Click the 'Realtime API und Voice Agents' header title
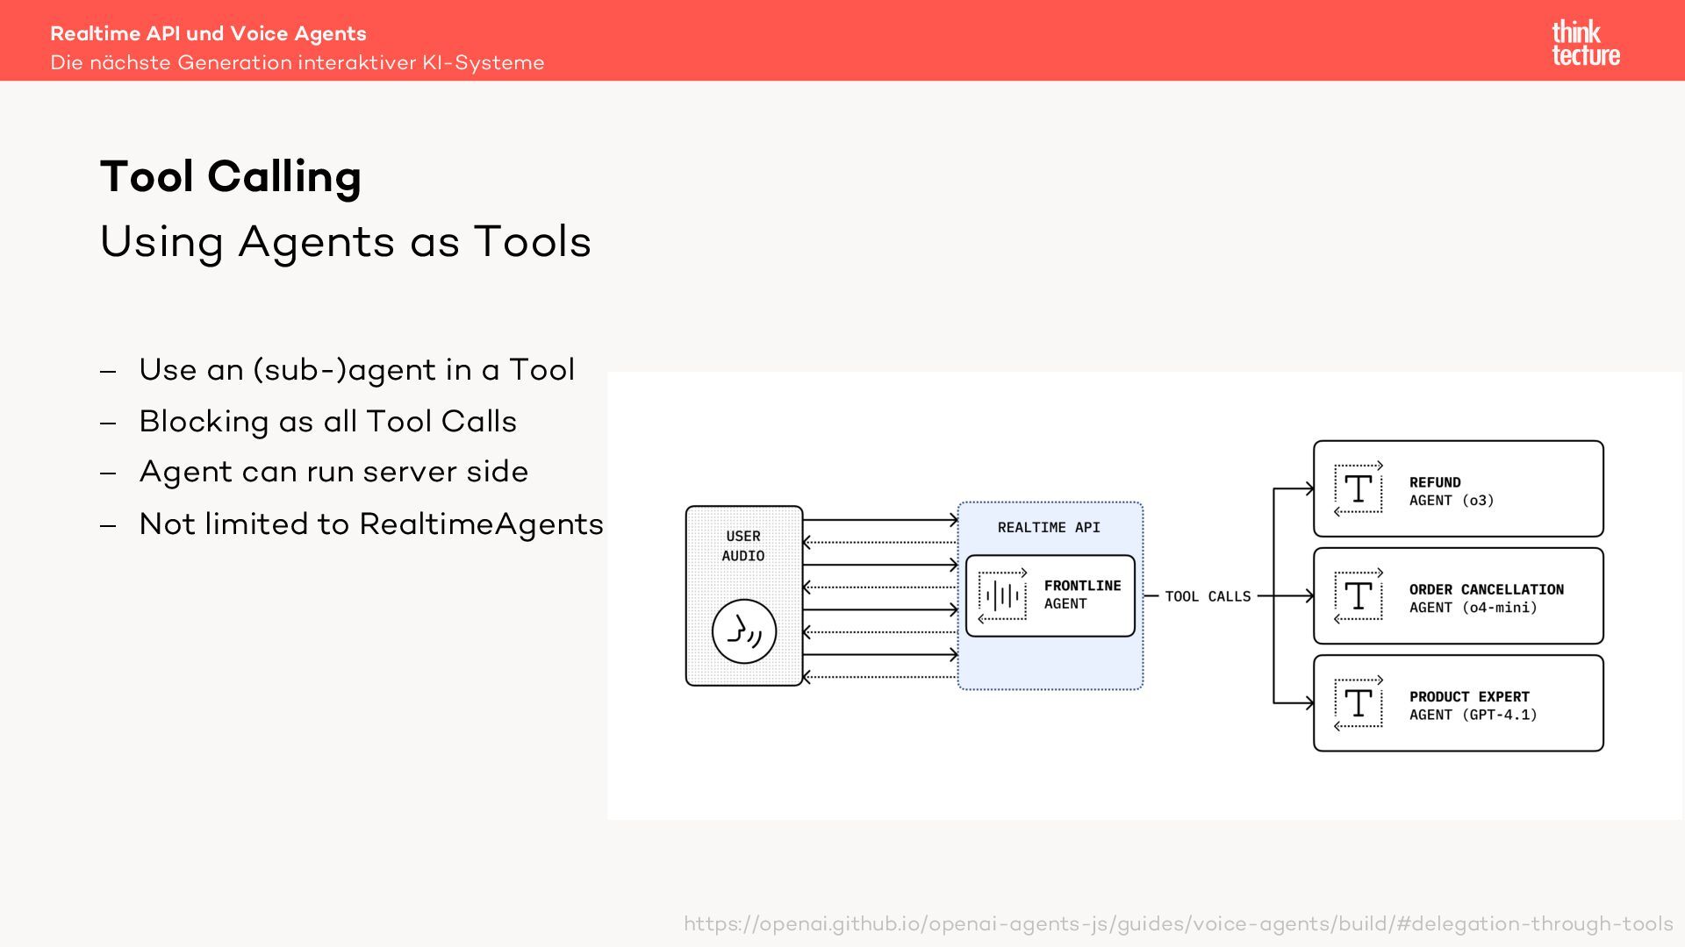Viewport: 1685px width, 947px height. click(x=208, y=33)
